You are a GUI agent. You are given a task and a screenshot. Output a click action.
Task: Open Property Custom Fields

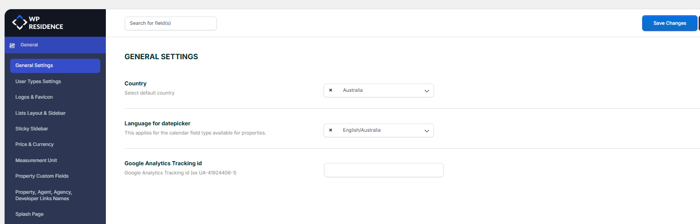click(42, 176)
